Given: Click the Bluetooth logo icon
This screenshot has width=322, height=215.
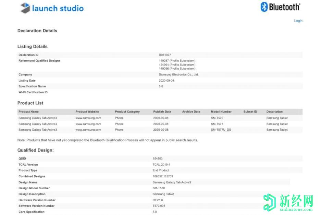Looking at the screenshot, I should pos(264,7).
